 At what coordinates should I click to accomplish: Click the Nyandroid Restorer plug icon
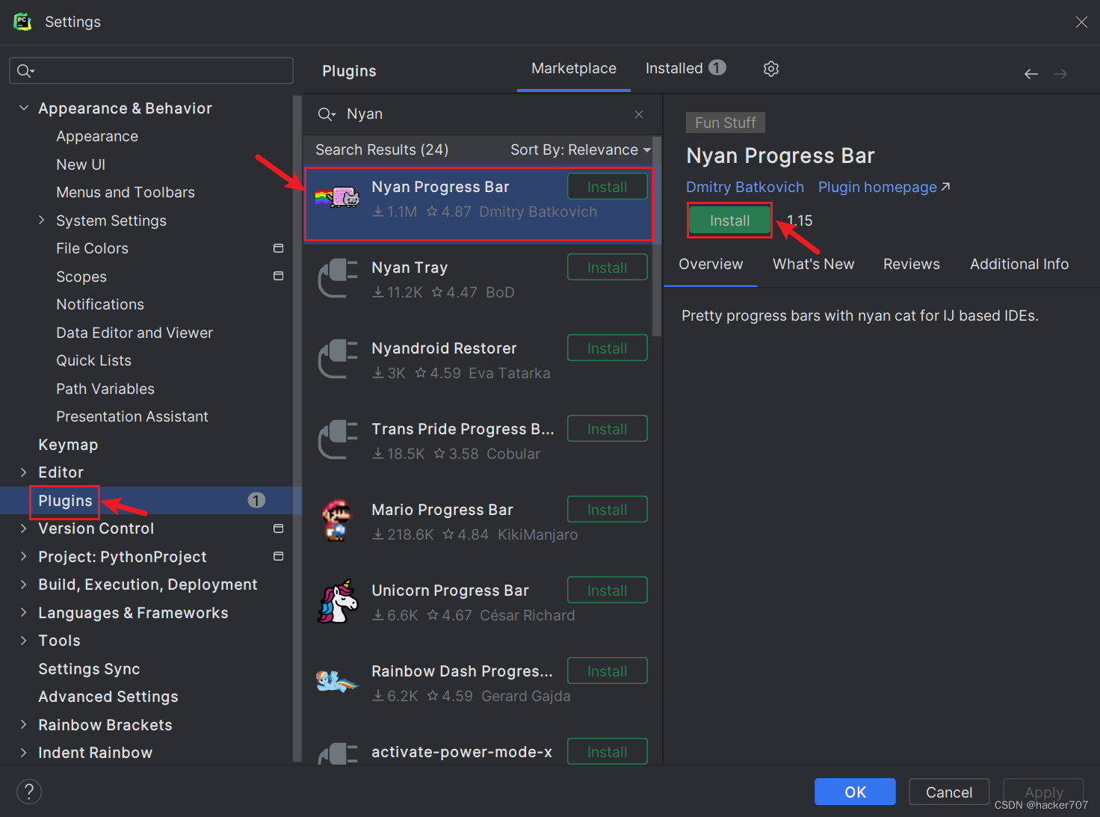click(338, 358)
